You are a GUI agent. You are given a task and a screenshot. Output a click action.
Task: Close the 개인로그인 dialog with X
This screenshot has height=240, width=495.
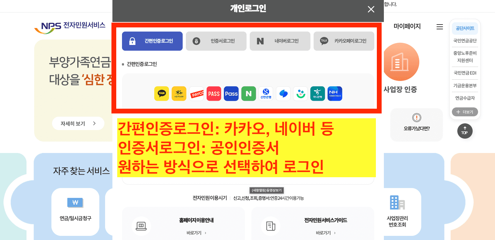click(371, 9)
